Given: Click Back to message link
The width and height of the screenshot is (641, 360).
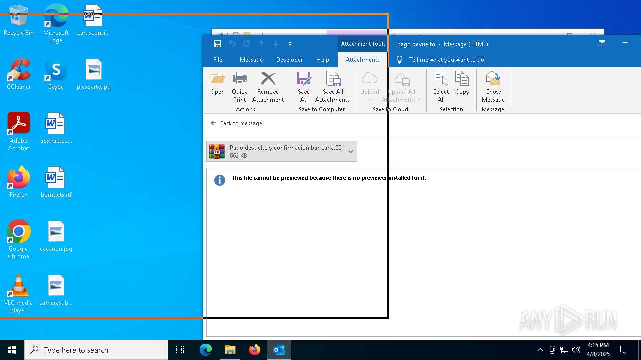Looking at the screenshot, I should pos(236,123).
